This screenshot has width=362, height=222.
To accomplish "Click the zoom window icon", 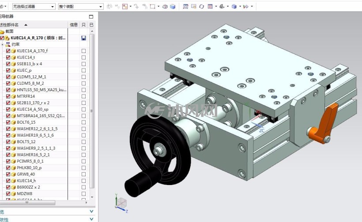I will 193,7.
